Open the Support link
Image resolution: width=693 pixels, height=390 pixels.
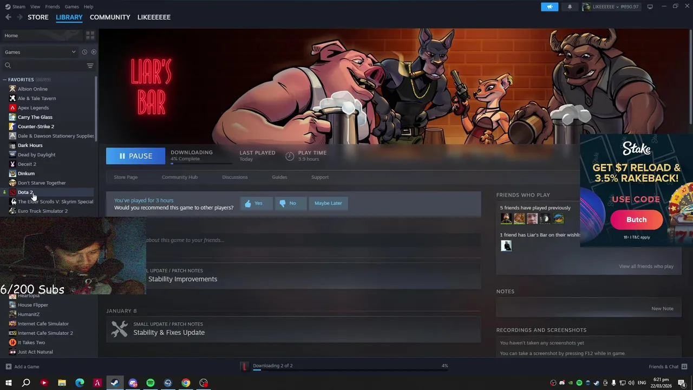(x=320, y=177)
